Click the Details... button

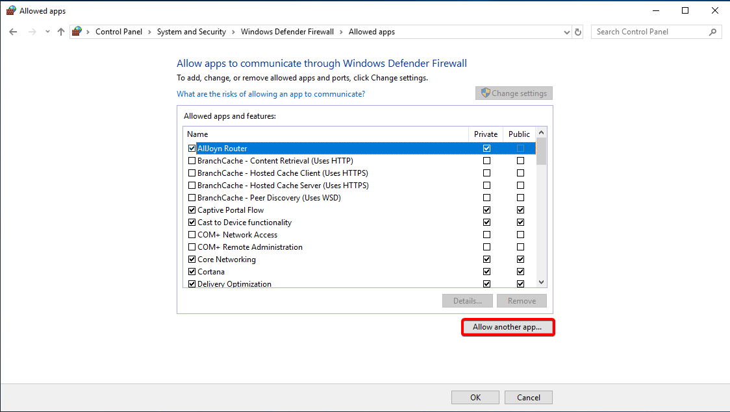[468, 301]
